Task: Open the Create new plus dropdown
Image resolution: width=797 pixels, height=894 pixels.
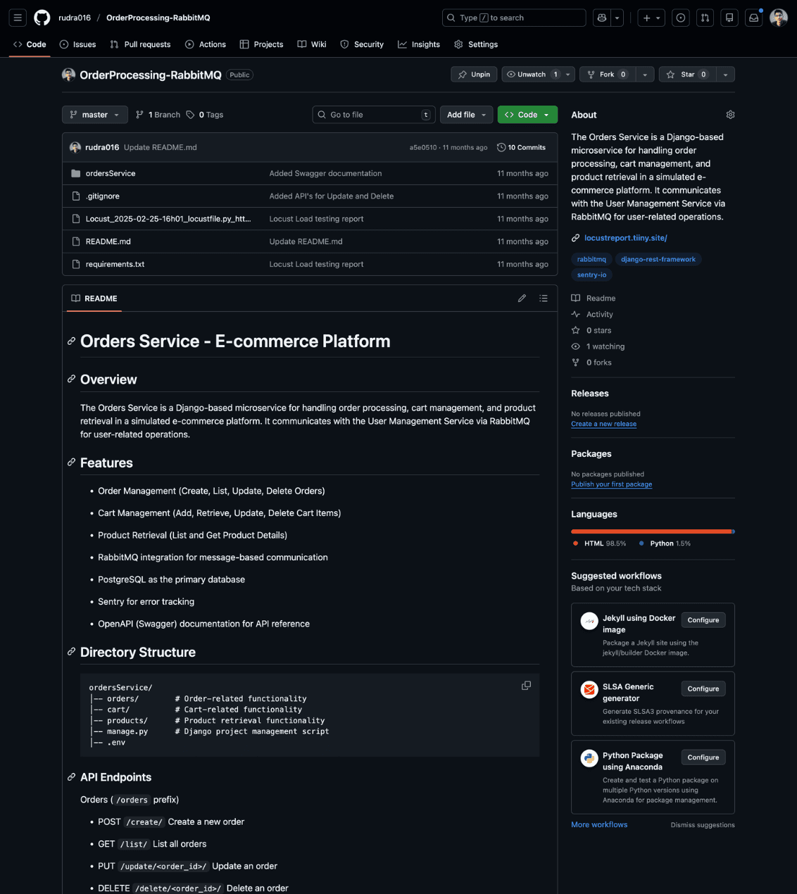Action: [x=652, y=18]
